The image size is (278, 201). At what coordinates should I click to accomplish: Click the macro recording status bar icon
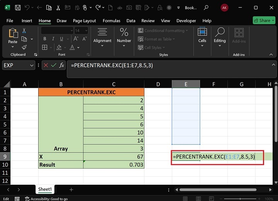click(x=17, y=199)
